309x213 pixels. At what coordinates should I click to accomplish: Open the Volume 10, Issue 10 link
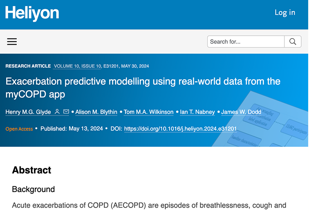point(77,66)
